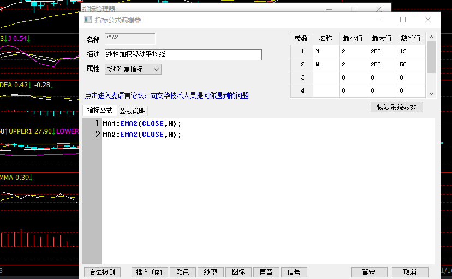The image size is (452, 279).
Task: Close the 指标公式编辑器 window
Action: point(428,20)
